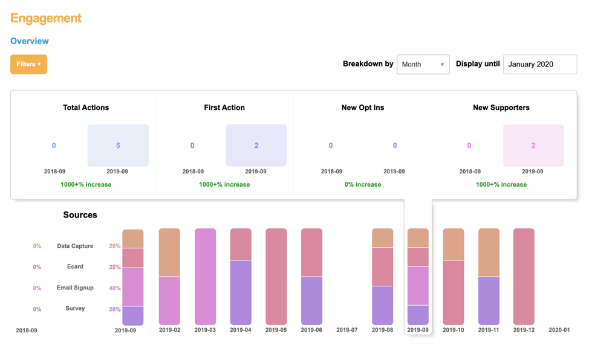The height and width of the screenshot is (351, 589).
Task: Select the First Action 2019-09 value box
Action: pos(256,146)
